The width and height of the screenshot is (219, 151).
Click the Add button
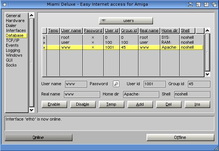[x=140, y=104]
